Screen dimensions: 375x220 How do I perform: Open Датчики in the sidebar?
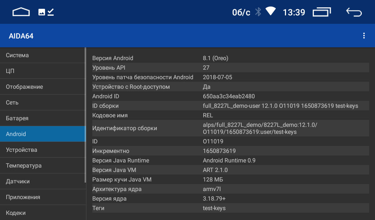tap(42, 182)
